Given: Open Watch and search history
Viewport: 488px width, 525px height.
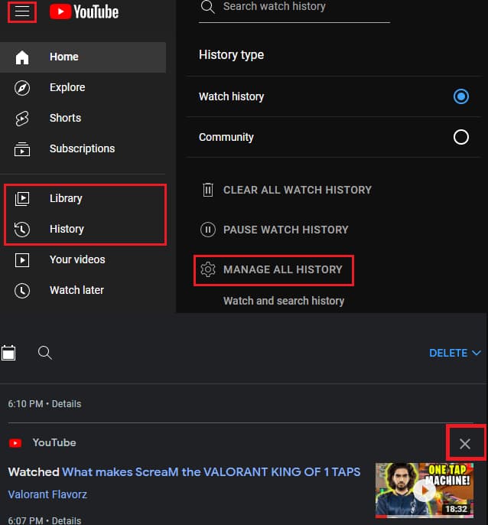Looking at the screenshot, I should click(284, 301).
